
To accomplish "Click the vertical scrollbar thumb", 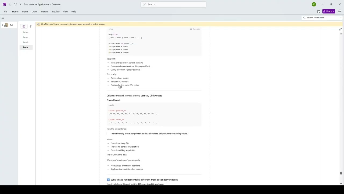I will click(x=341, y=173).
